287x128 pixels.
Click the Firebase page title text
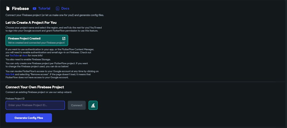20,9
